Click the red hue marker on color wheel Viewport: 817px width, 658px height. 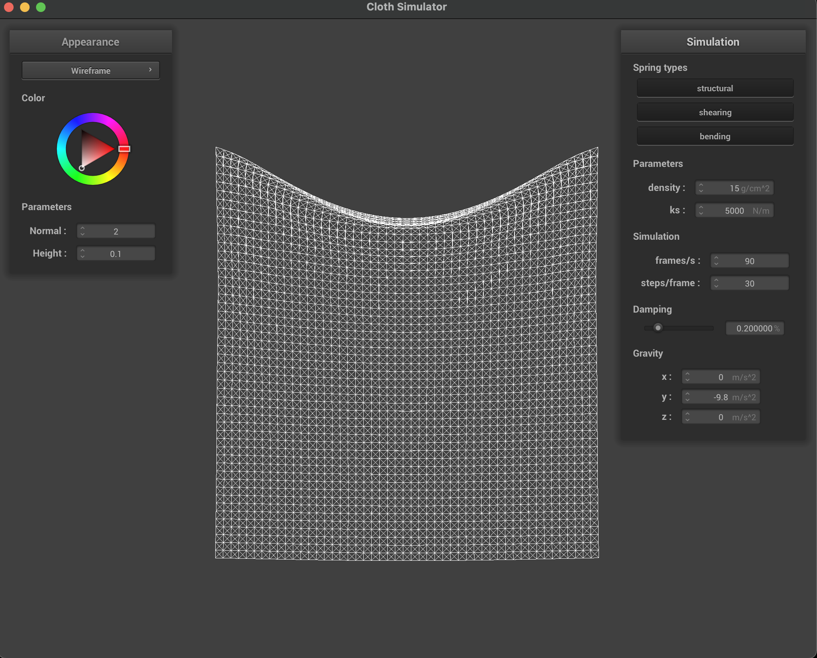point(124,149)
